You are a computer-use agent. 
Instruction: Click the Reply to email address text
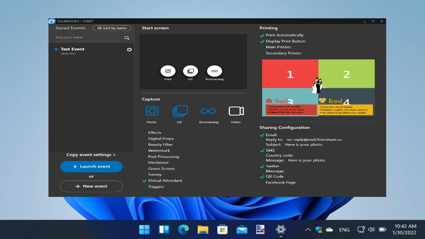pos(314,140)
